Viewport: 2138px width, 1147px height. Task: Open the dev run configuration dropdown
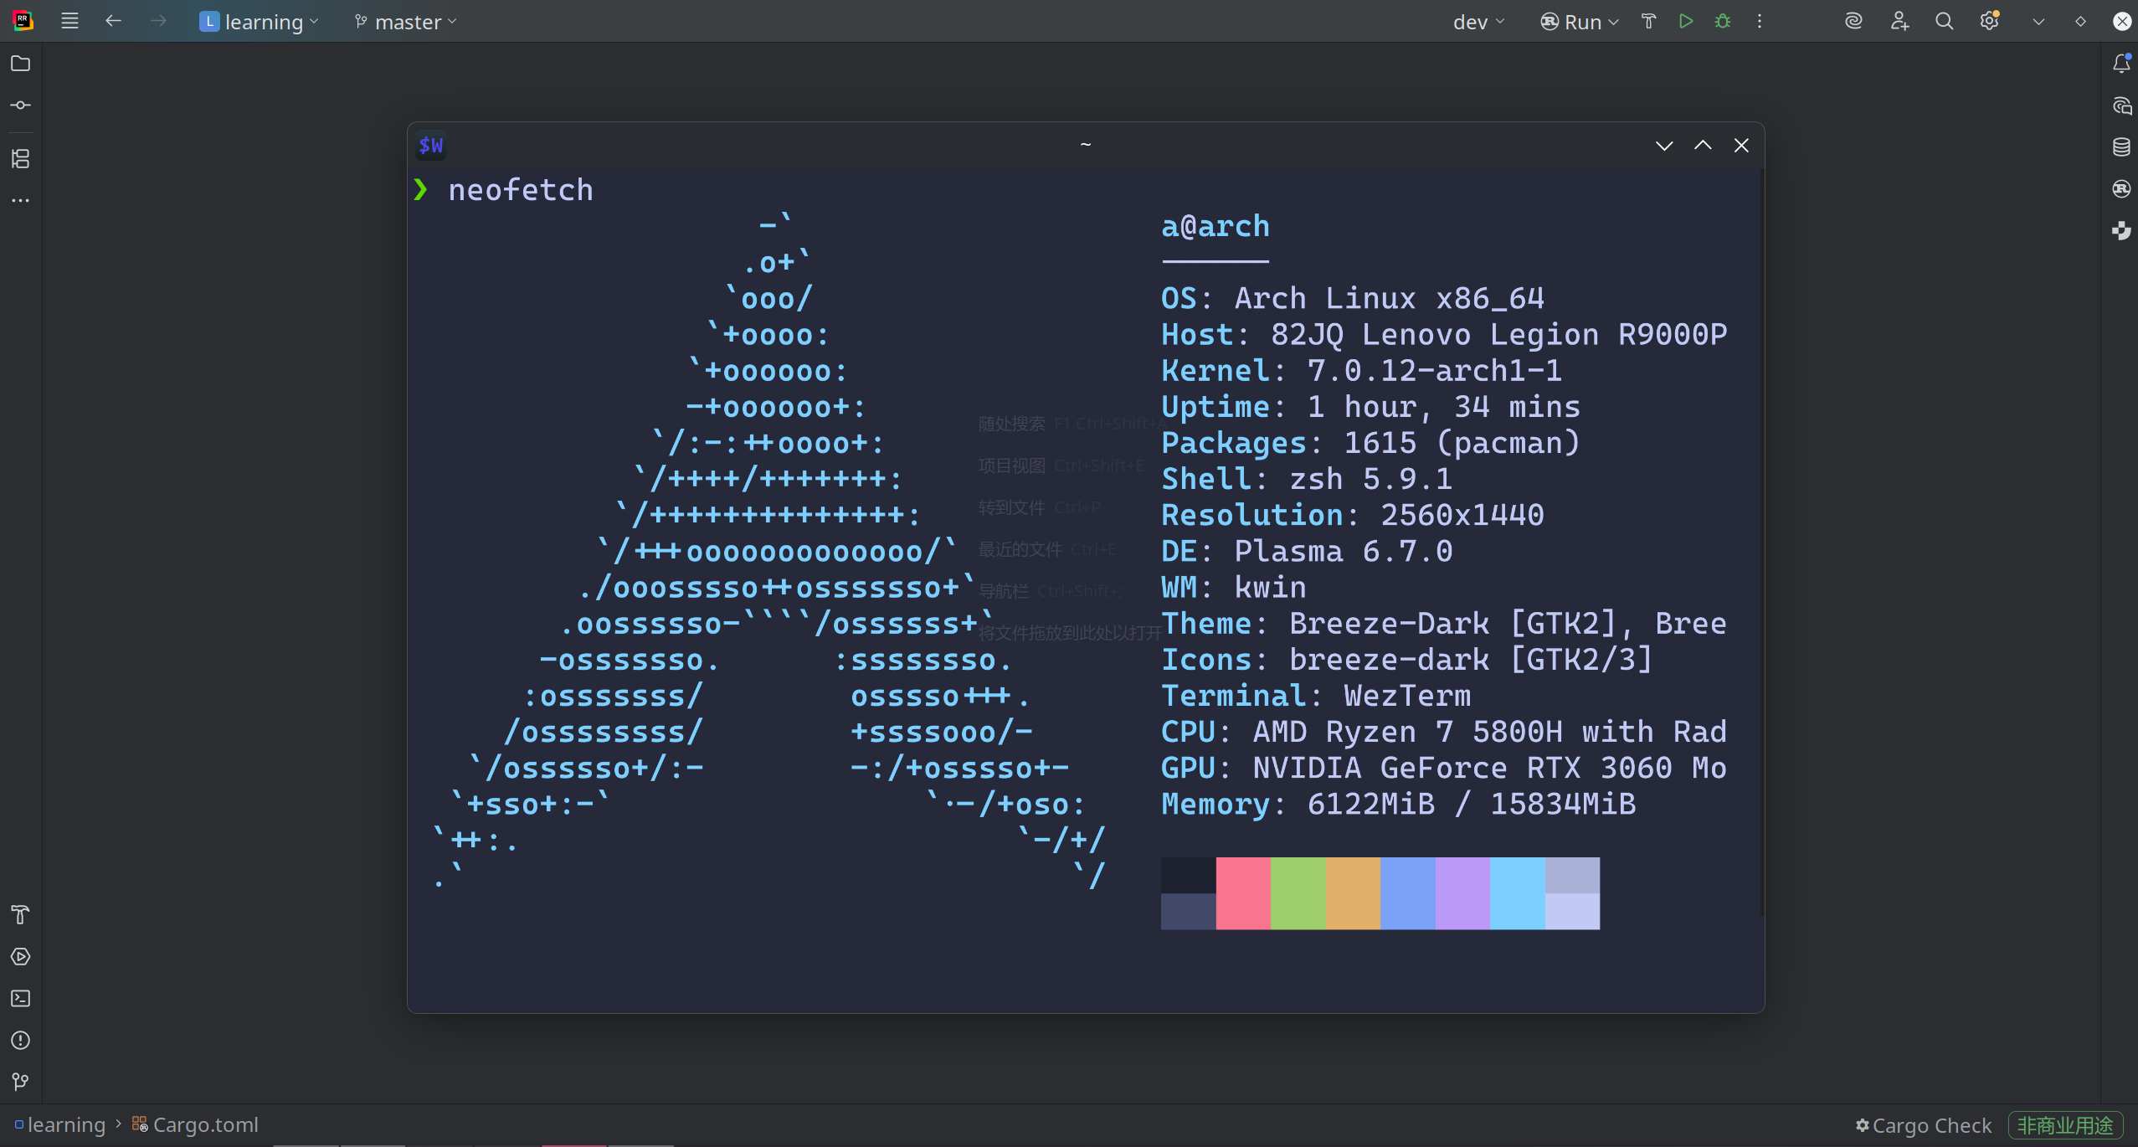pos(1478,22)
